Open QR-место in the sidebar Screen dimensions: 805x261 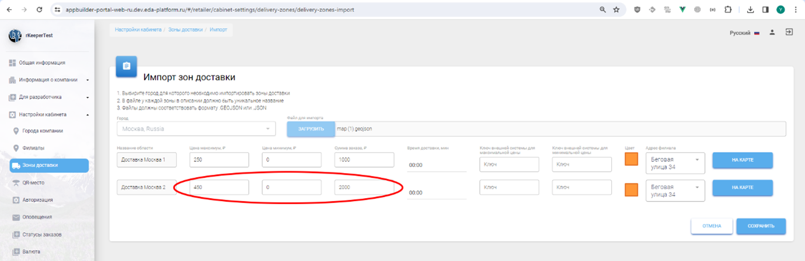coord(33,183)
